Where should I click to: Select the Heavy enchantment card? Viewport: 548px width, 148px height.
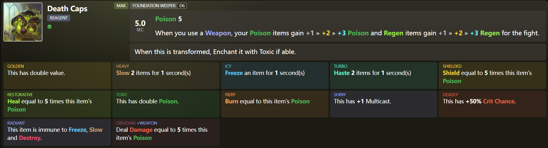coord(166,75)
